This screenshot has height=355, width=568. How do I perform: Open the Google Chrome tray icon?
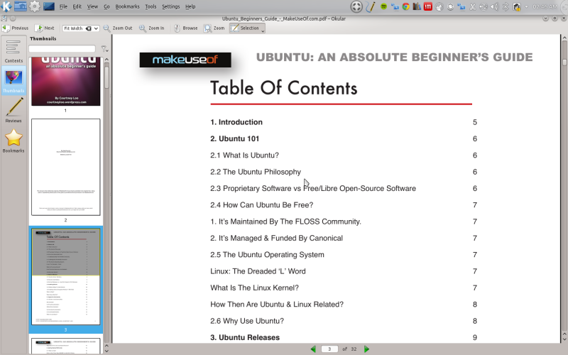coord(406,6)
